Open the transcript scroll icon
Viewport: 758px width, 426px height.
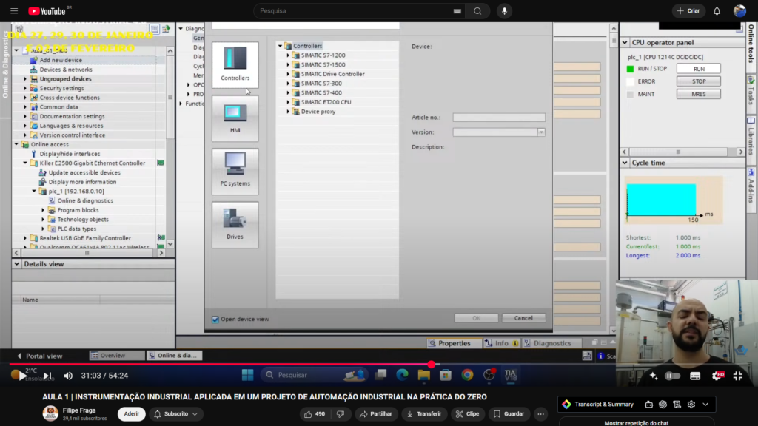pos(677,405)
